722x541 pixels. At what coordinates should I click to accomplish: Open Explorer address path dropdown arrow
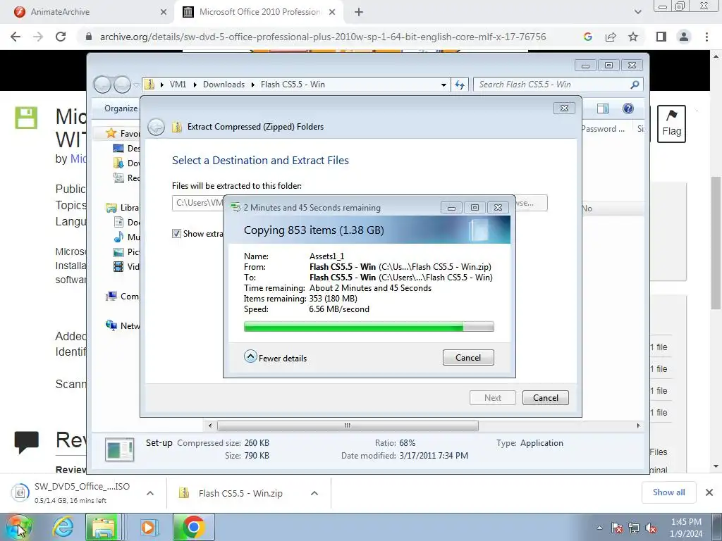443,85
